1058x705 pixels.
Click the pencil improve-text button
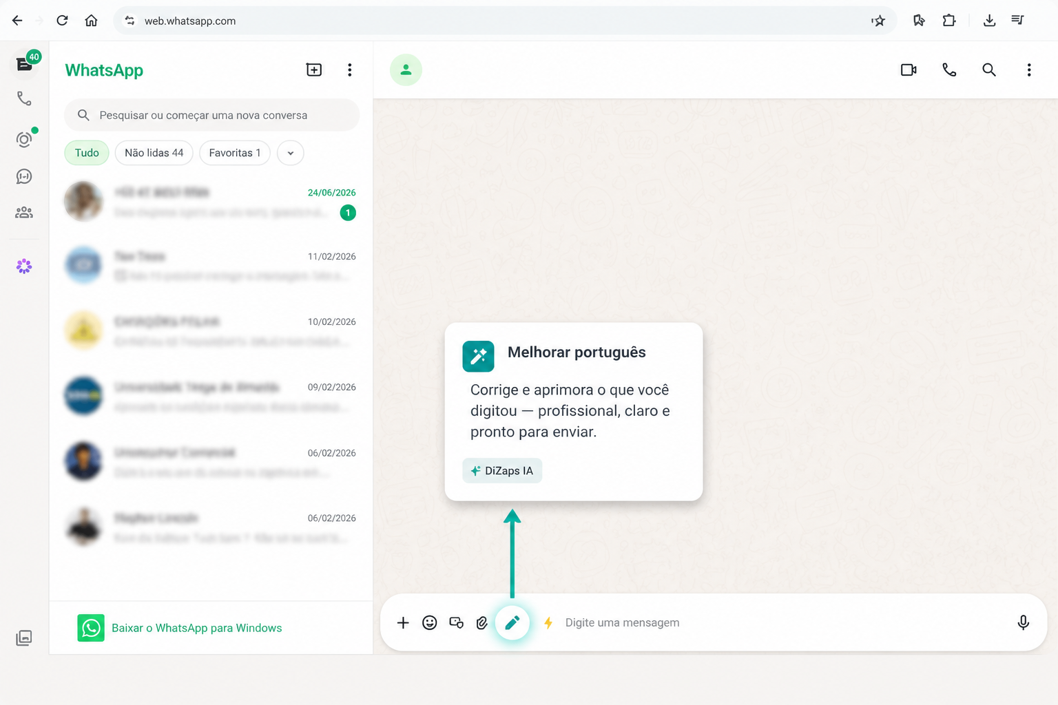(512, 623)
